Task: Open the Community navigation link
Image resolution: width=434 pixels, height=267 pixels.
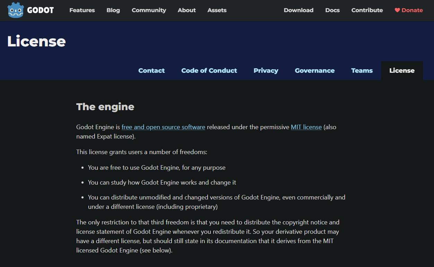Action: (149, 10)
